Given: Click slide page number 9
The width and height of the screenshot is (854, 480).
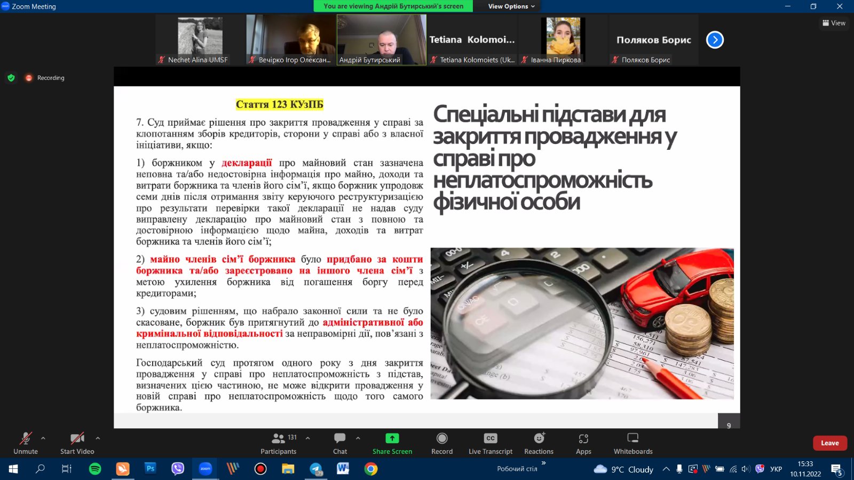Looking at the screenshot, I should (729, 425).
